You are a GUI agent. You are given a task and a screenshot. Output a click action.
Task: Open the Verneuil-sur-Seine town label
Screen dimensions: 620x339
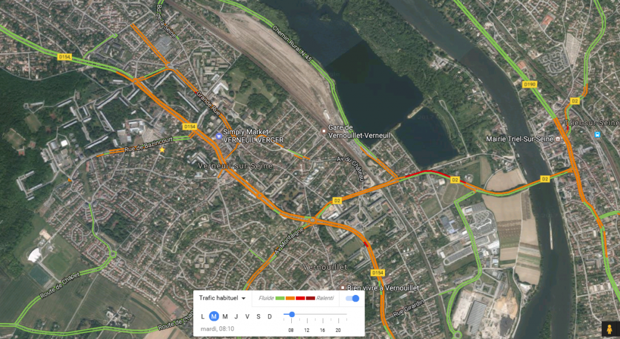pos(235,166)
